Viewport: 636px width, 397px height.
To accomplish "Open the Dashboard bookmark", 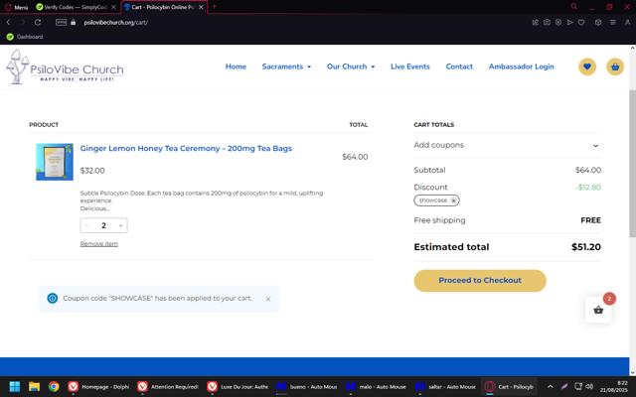I will [x=25, y=37].
